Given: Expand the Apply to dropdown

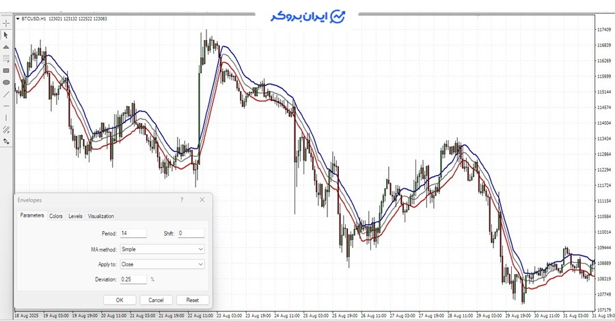Looking at the screenshot, I should tap(162, 264).
